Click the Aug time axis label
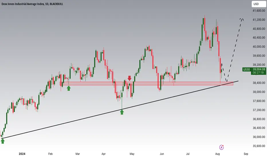267x157 pixels. (217, 154)
